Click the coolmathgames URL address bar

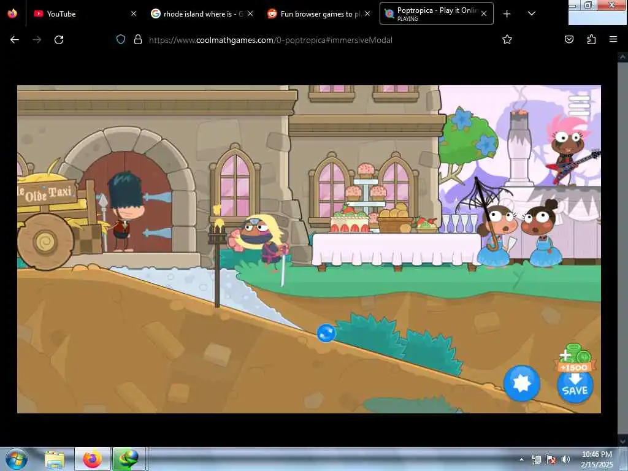pyautogui.click(x=270, y=40)
